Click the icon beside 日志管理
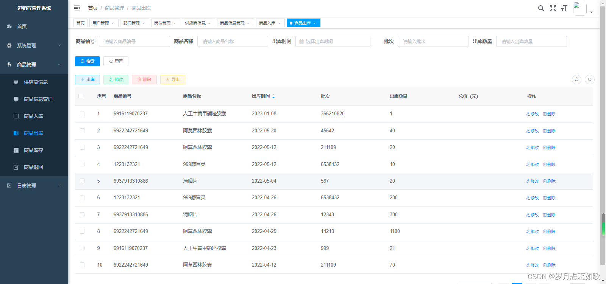Viewport: 606px width, 284px height. pos(9,186)
